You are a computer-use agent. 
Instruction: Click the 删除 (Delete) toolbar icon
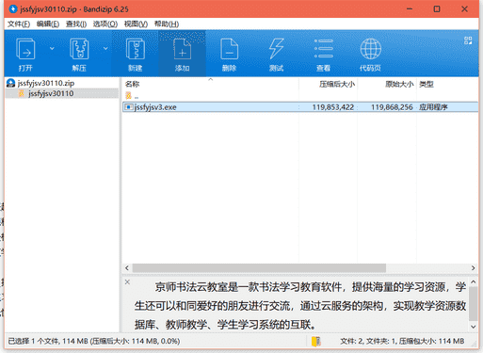229,54
